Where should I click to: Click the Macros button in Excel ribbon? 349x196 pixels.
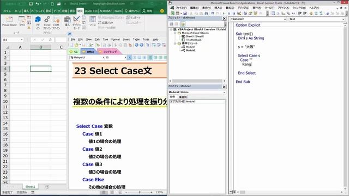(x=22, y=22)
